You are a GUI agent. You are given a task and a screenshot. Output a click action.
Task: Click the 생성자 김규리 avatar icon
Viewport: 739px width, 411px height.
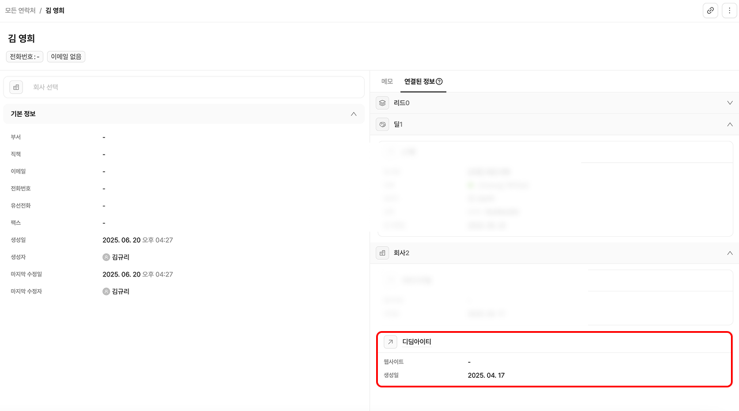[x=106, y=257]
